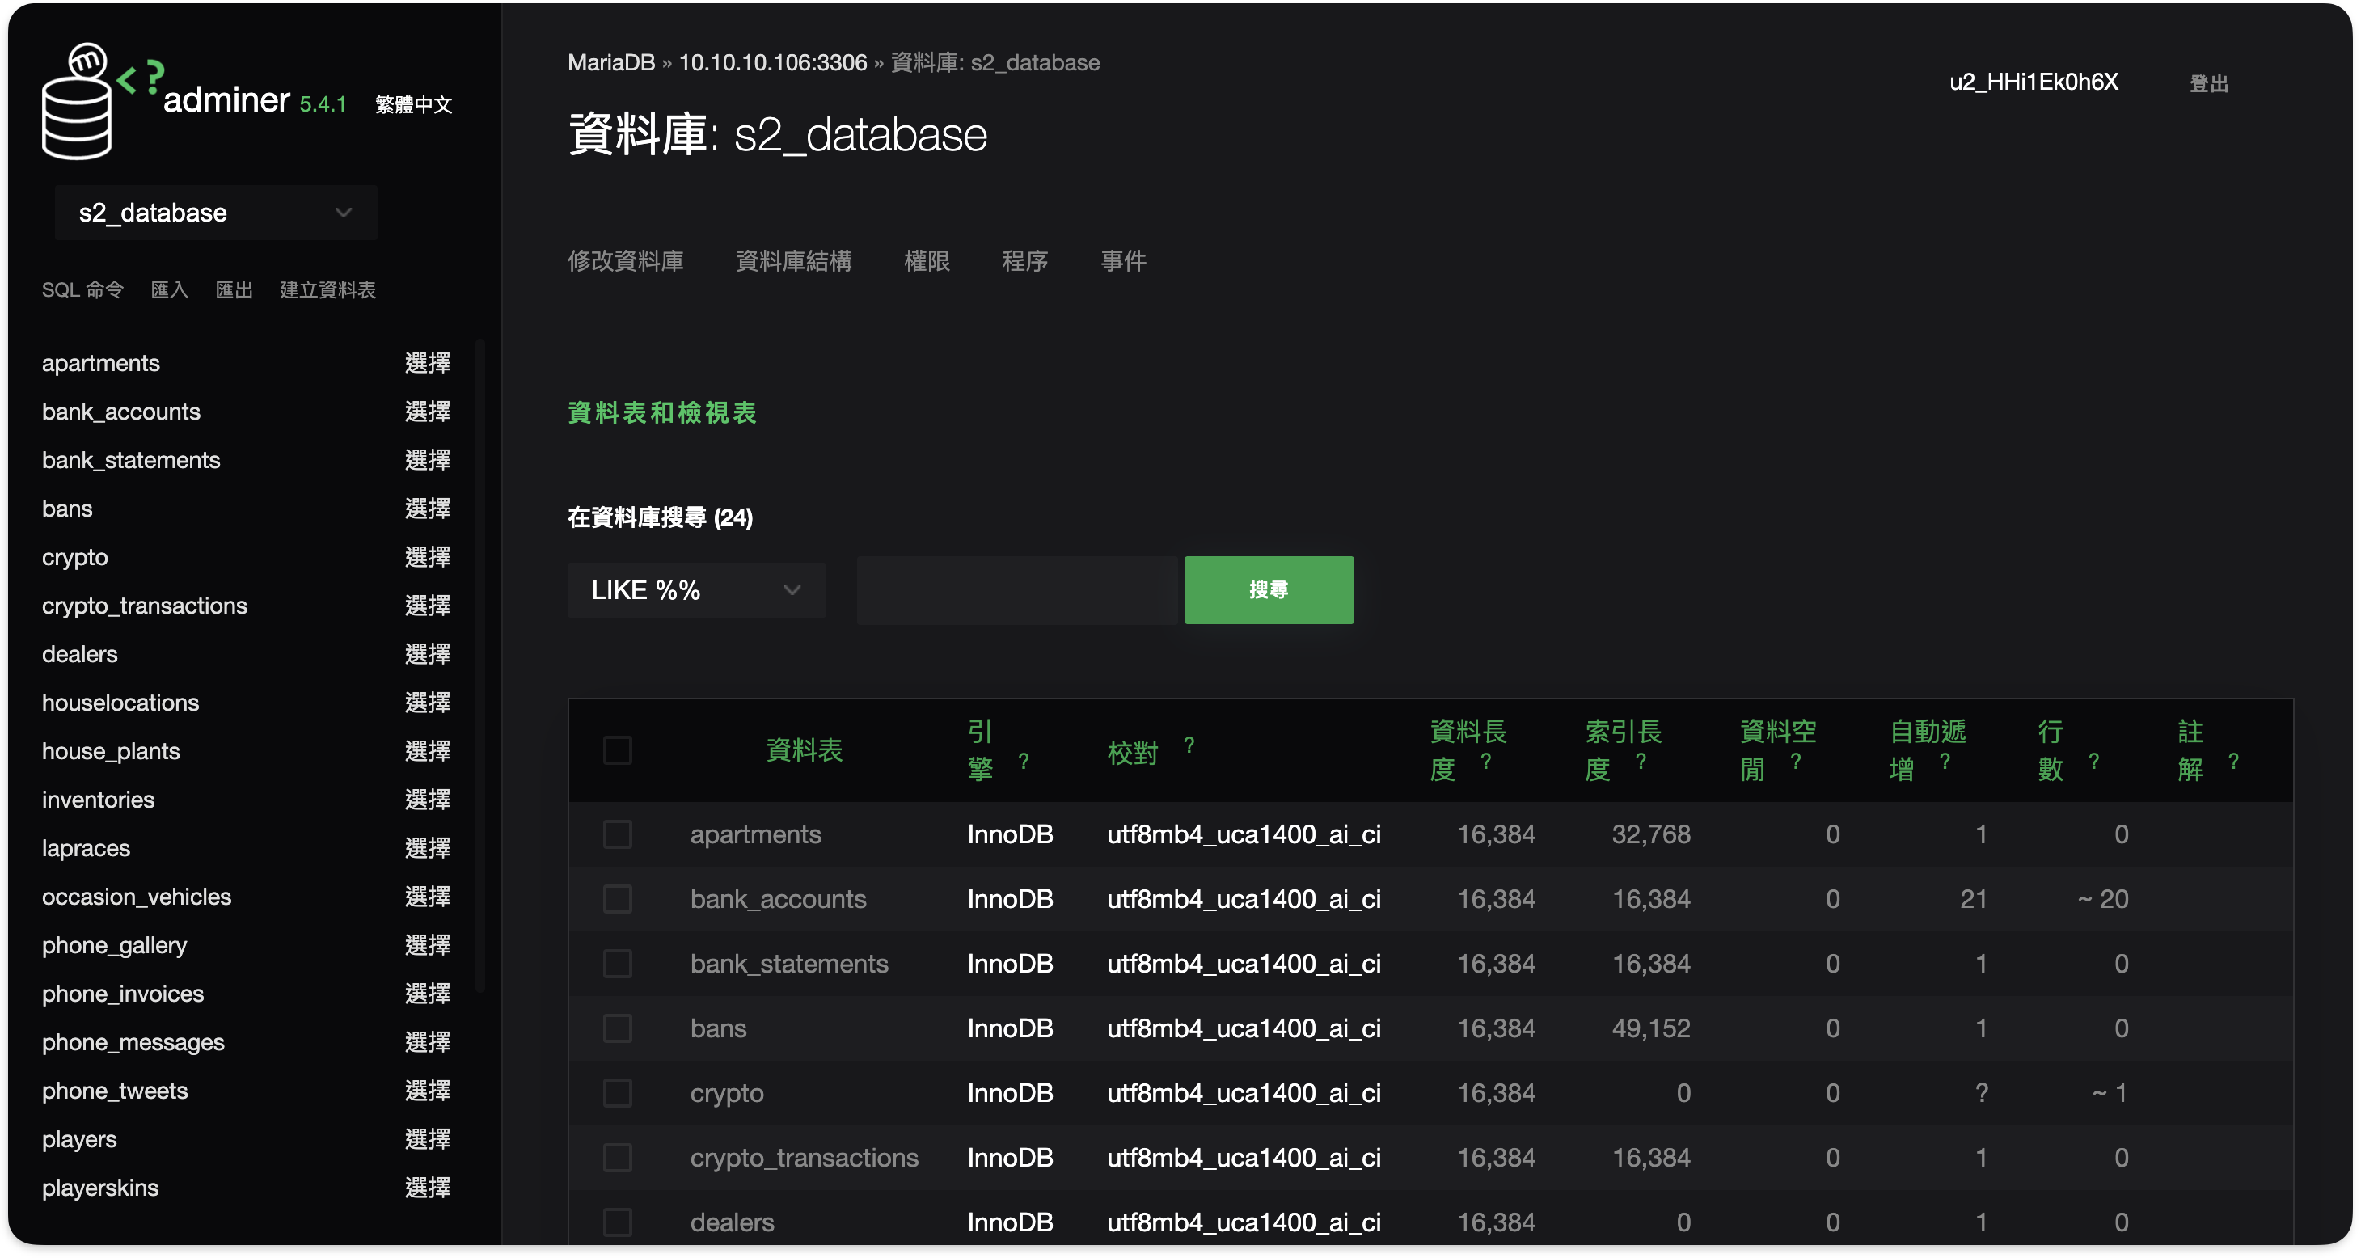Viewport: 2361px width, 1258px height.
Task: Click the help icon beside 行數 column
Action: coord(2093,762)
